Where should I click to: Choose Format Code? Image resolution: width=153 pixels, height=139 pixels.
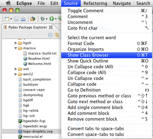tap(106, 43)
